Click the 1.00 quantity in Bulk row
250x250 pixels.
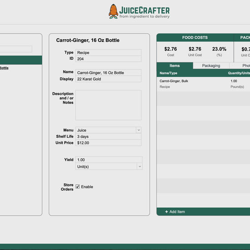(234, 81)
